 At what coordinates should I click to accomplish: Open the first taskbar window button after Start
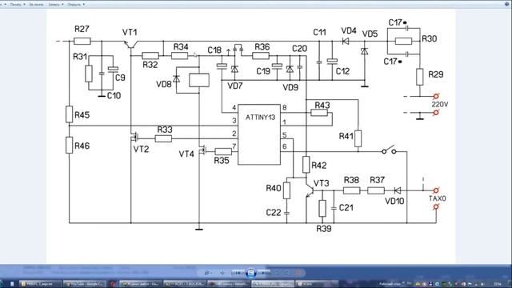(41, 284)
